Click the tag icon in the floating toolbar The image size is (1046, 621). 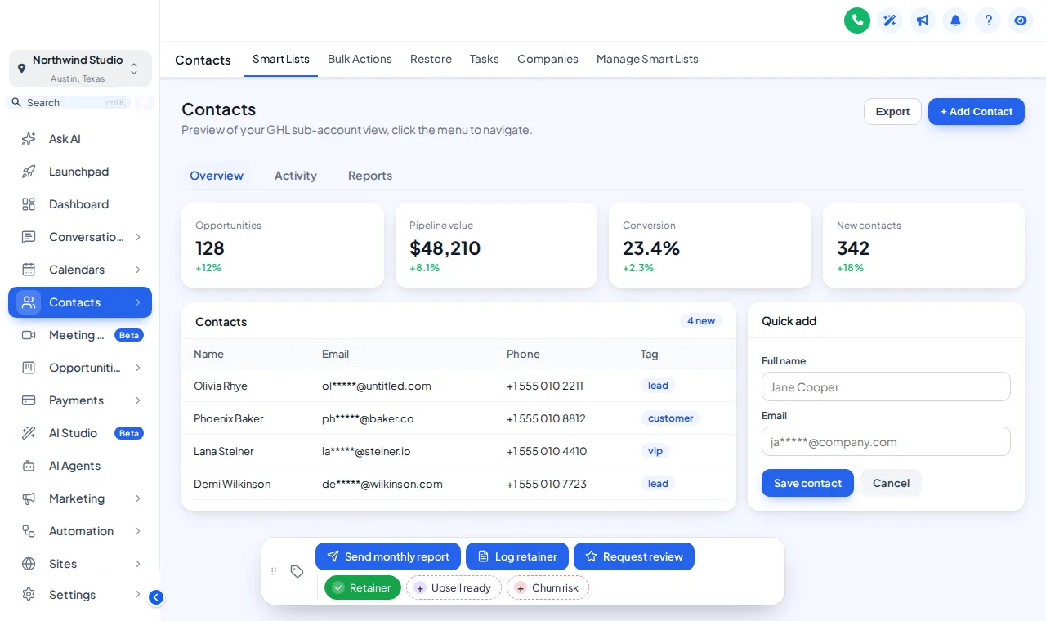(297, 571)
